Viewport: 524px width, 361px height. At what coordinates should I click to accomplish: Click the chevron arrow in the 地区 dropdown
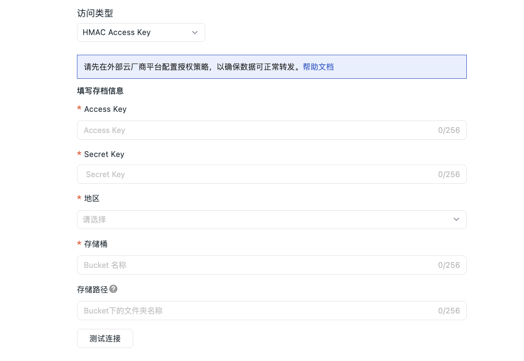pyautogui.click(x=456, y=219)
